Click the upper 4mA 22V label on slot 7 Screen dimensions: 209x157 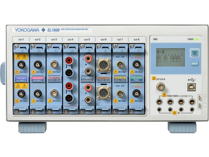120,57
